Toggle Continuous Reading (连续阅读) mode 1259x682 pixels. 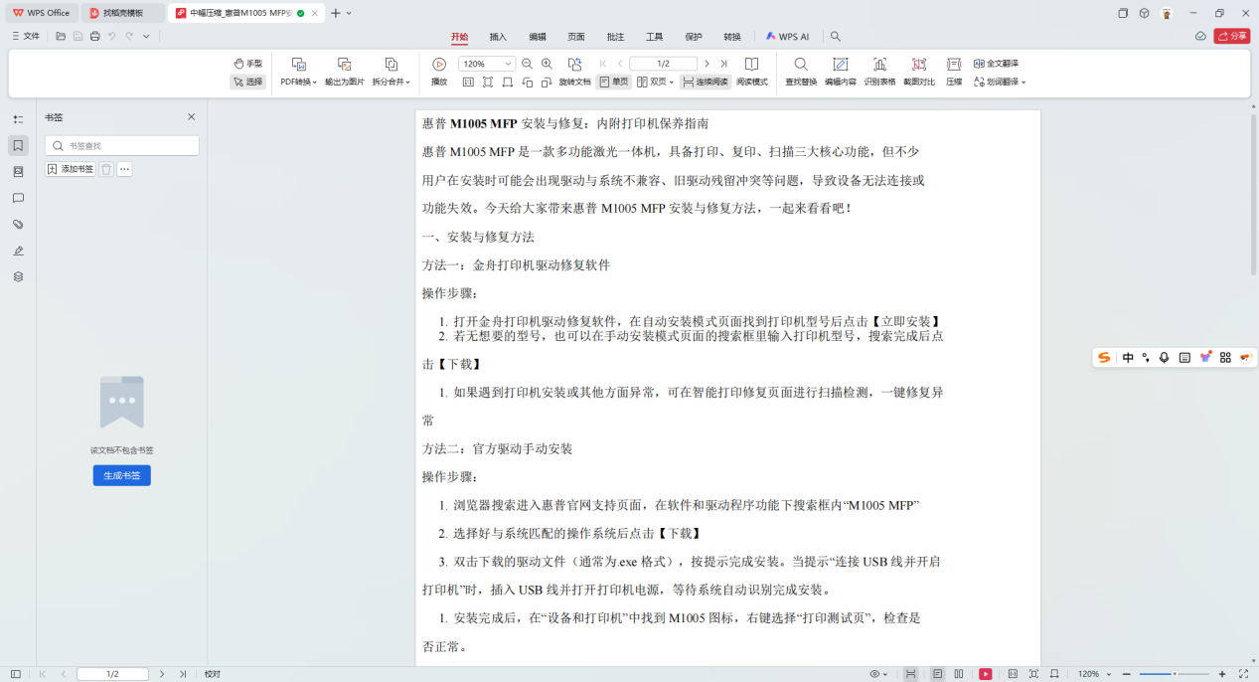[705, 82]
